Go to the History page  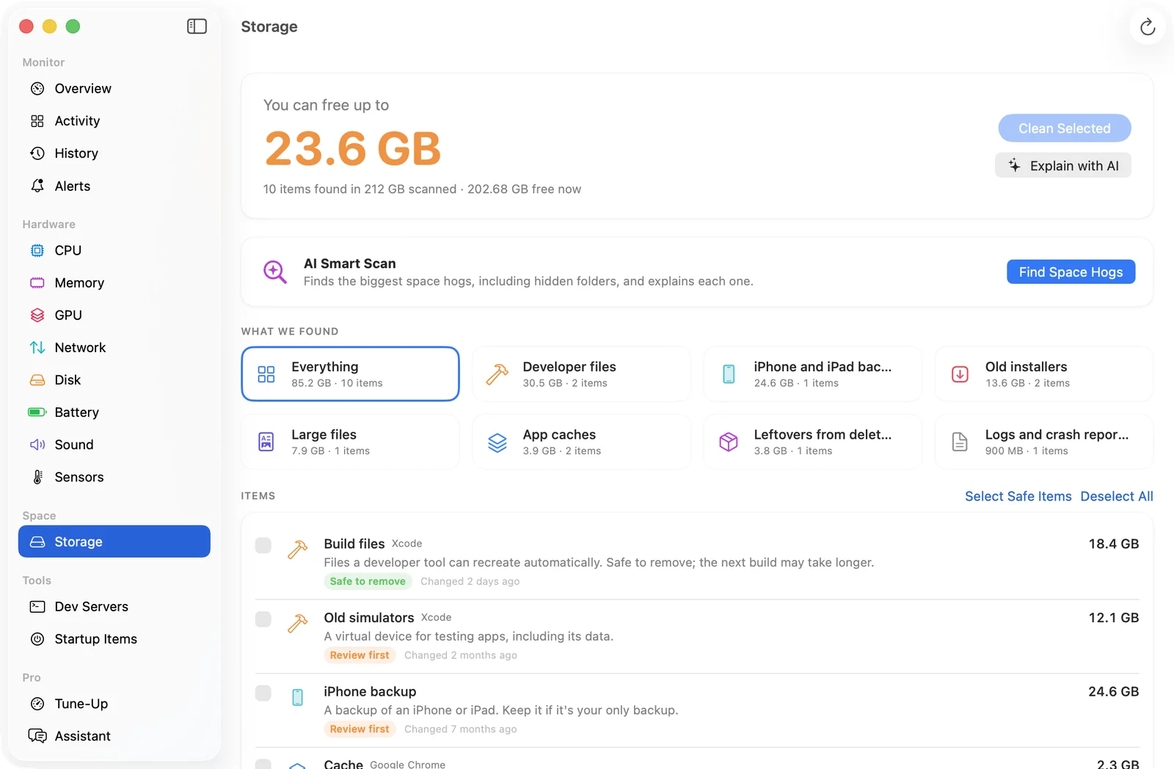tap(114, 153)
